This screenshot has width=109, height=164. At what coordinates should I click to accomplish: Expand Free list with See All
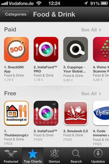coord(91,94)
